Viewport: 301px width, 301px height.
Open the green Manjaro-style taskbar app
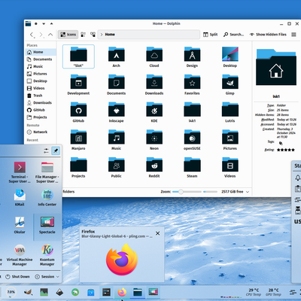tap(75, 292)
